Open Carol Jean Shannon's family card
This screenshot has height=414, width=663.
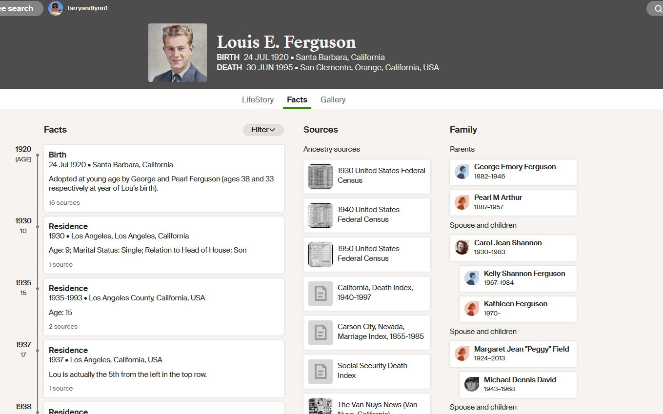[x=513, y=248]
